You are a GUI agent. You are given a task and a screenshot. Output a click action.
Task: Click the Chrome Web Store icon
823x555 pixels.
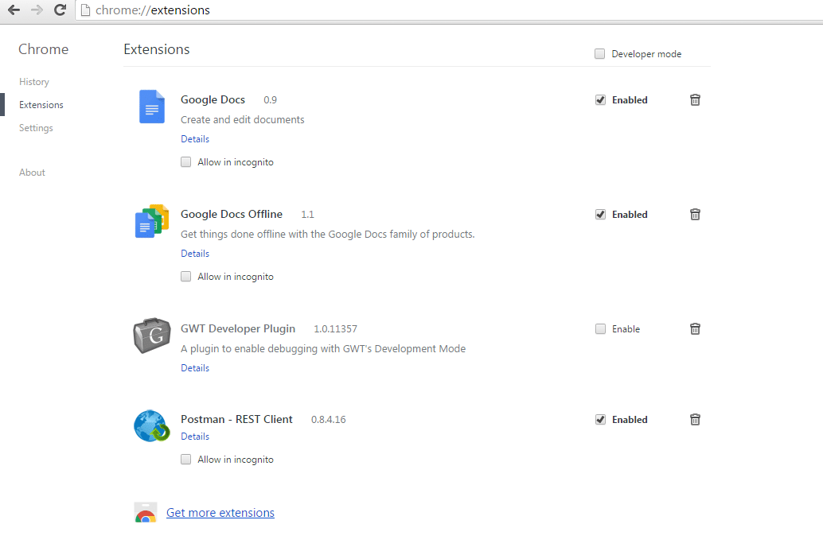(146, 513)
